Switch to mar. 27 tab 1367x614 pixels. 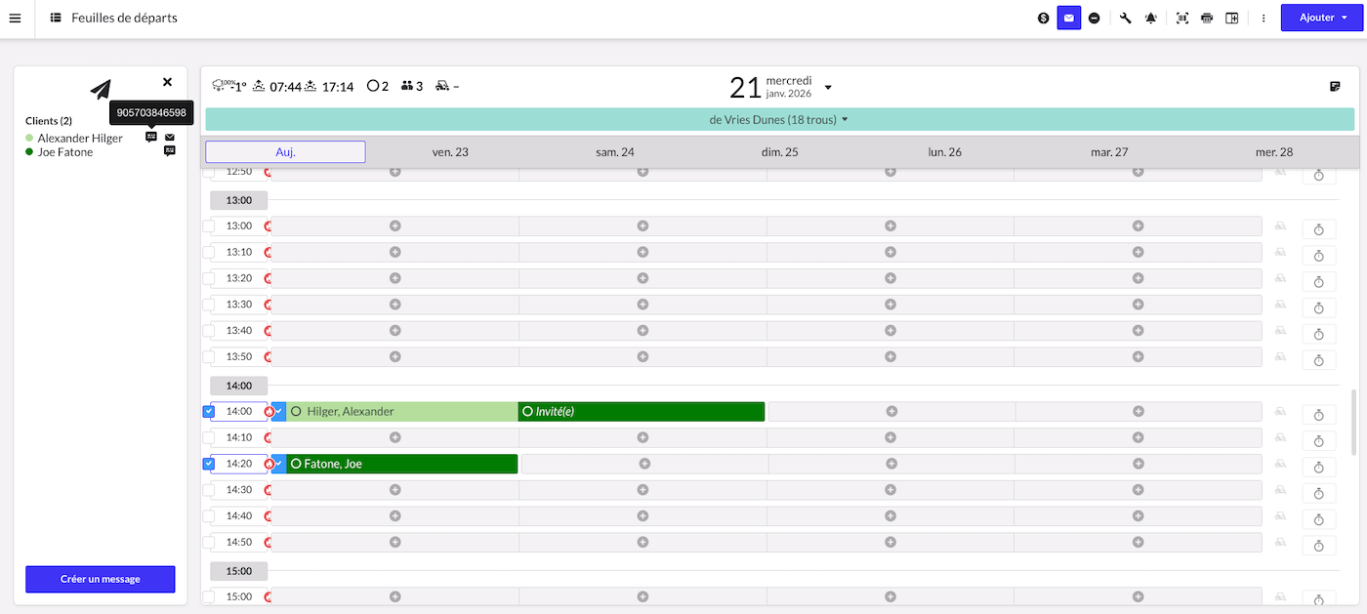tap(1109, 152)
